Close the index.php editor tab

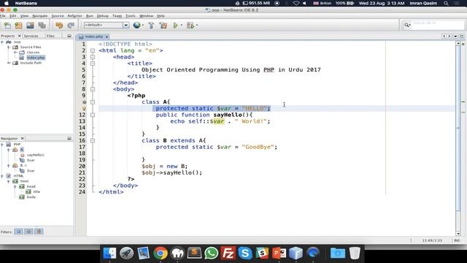click(x=107, y=37)
